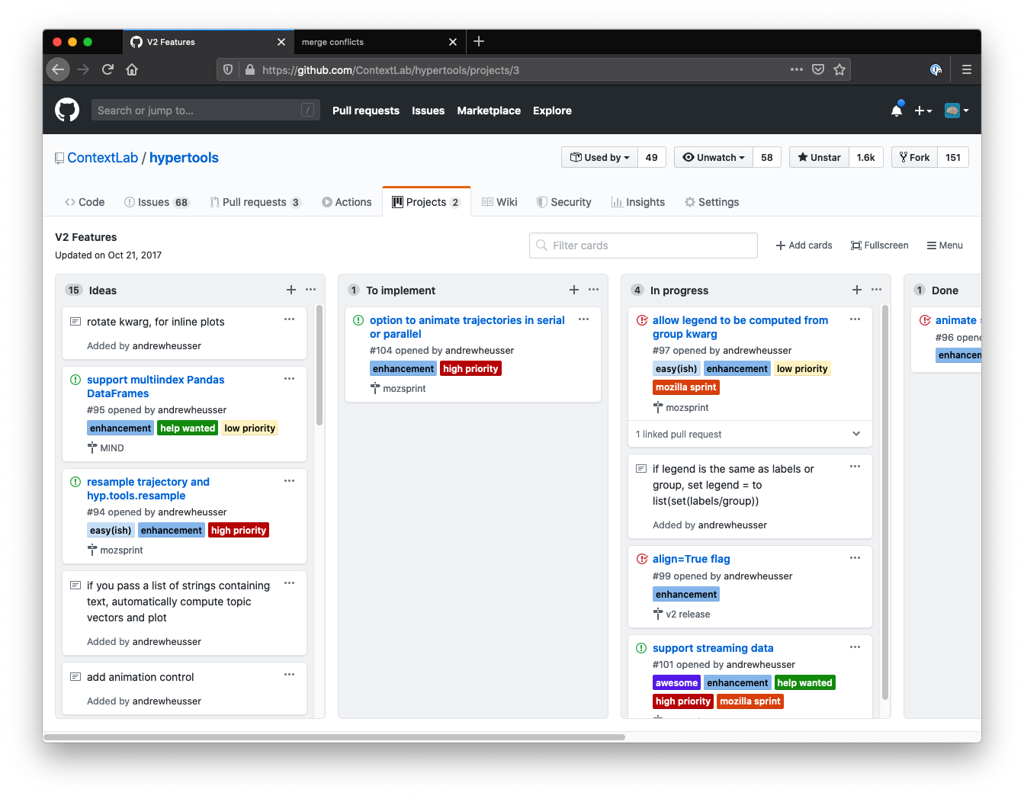Add a card to In progress column
1024x799 pixels.
pos(857,290)
